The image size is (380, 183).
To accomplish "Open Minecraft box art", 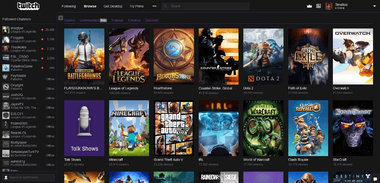I will pos(129,128).
